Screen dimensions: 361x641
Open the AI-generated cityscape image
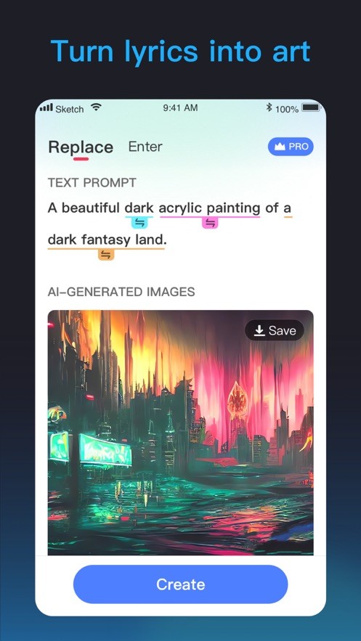tap(181, 433)
